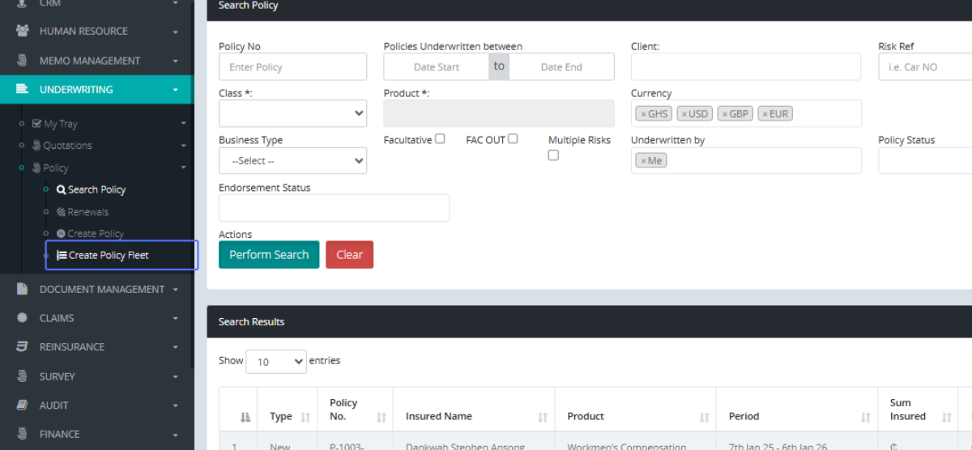This screenshot has width=972, height=450.
Task: Click the Document Management file icon
Action: tap(23, 289)
